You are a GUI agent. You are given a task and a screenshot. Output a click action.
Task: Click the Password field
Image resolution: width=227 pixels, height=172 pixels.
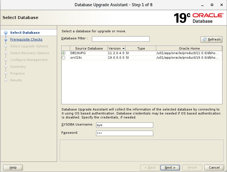point(124,133)
